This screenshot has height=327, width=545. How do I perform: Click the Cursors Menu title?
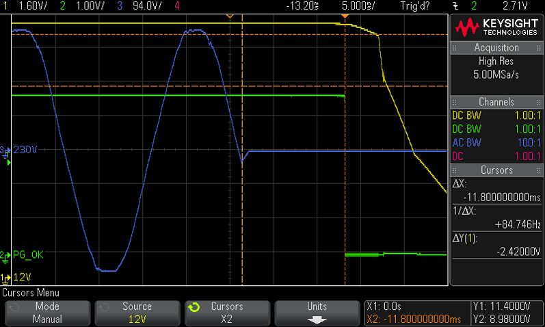click(x=31, y=293)
